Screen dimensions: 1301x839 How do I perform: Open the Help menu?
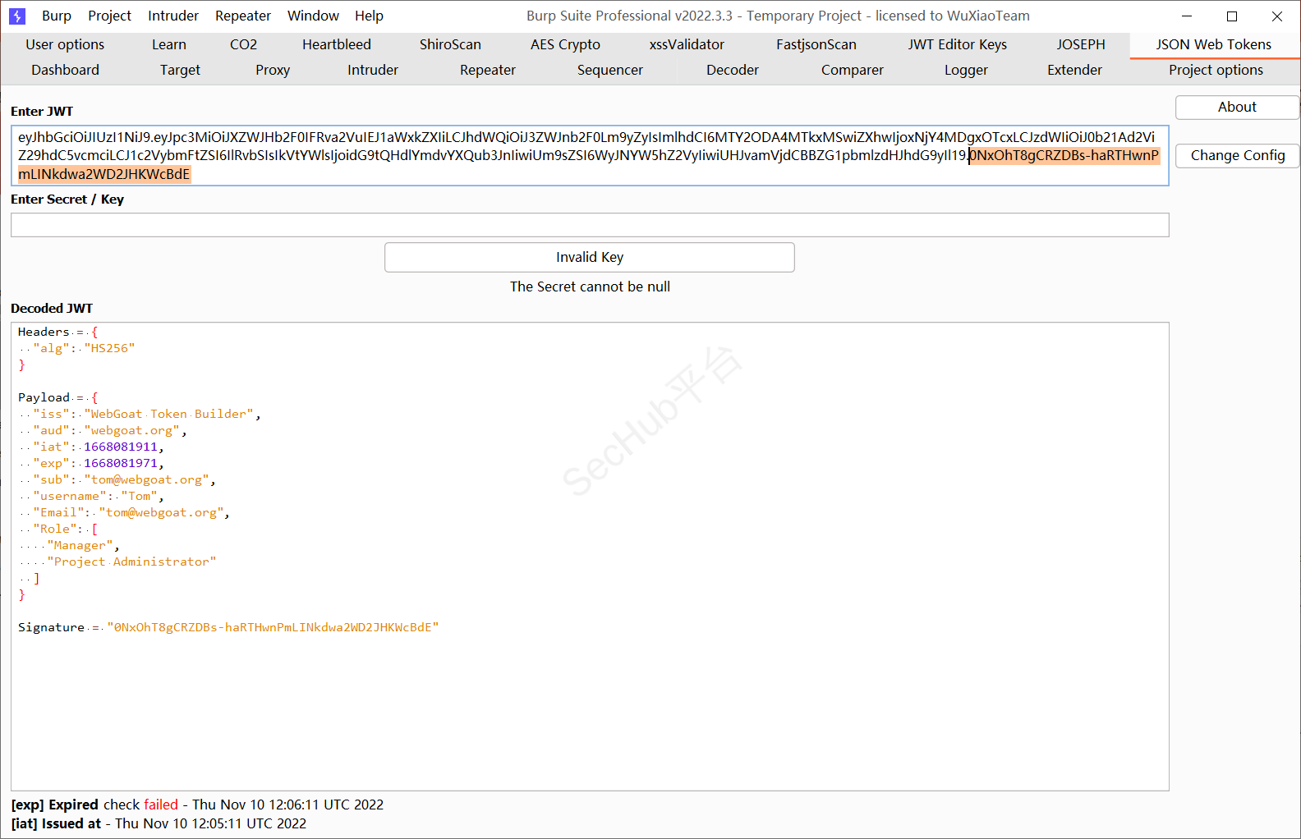369,16
